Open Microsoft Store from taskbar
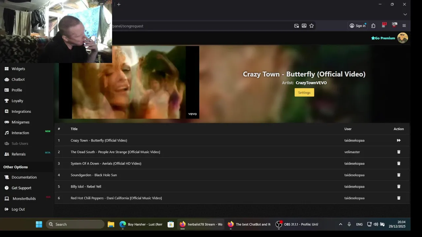This screenshot has width=422, height=237. (170, 224)
